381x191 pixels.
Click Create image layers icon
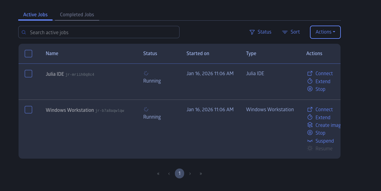310,125
